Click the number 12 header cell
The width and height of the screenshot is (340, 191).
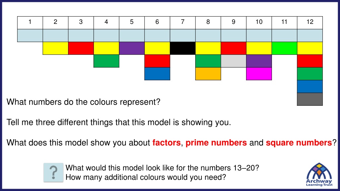coord(310,23)
